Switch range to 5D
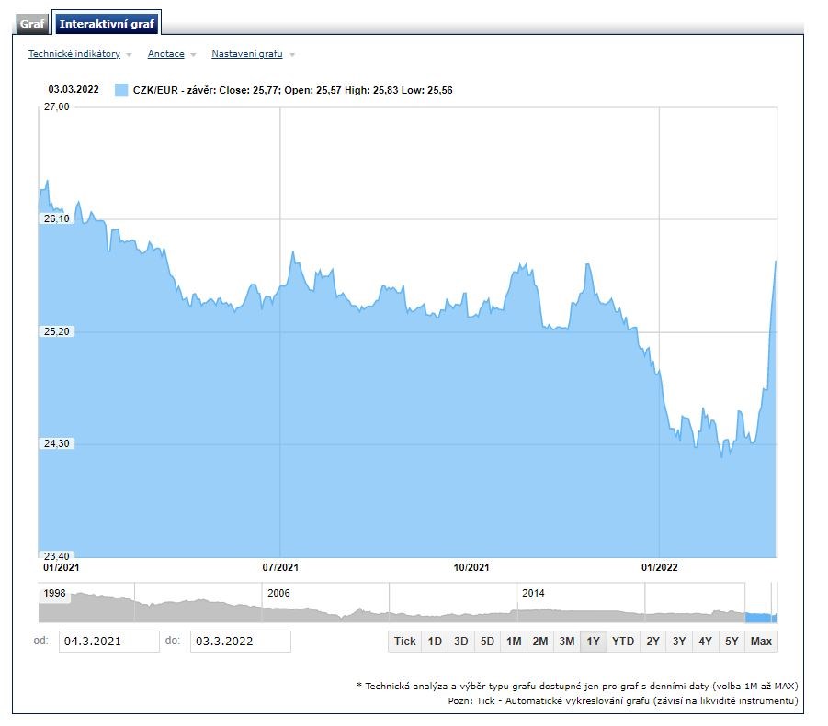The image size is (828, 726). [x=487, y=642]
